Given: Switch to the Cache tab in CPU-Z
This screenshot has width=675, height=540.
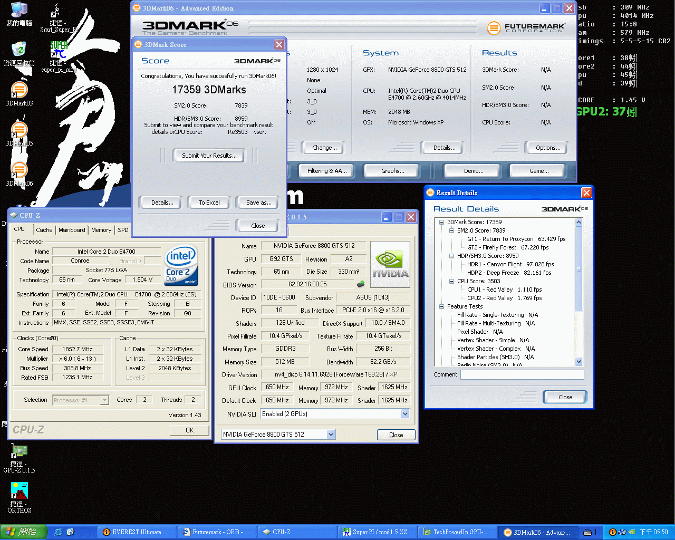Looking at the screenshot, I should click(x=44, y=230).
